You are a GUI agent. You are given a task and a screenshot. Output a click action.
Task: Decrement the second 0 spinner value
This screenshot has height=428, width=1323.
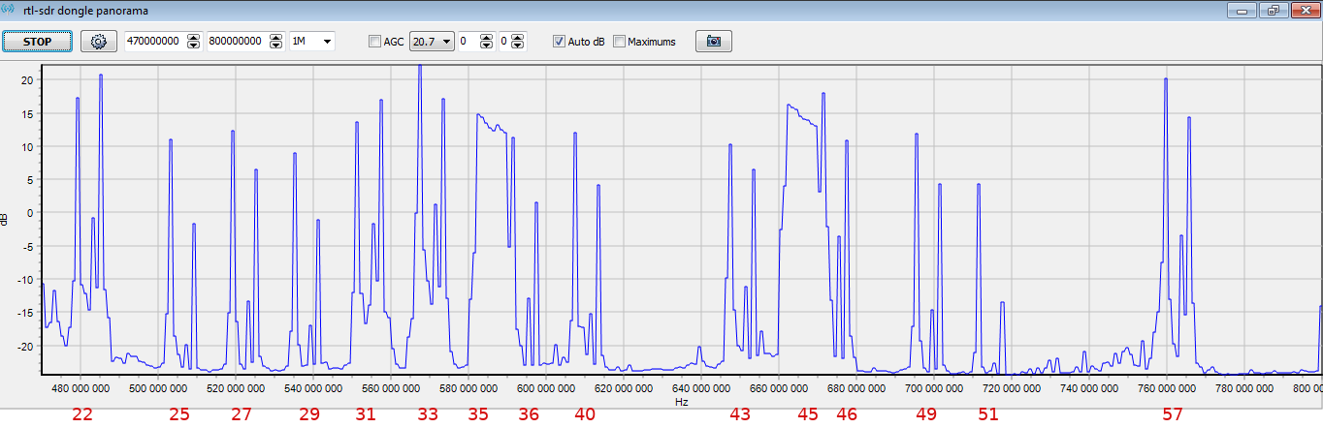517,46
